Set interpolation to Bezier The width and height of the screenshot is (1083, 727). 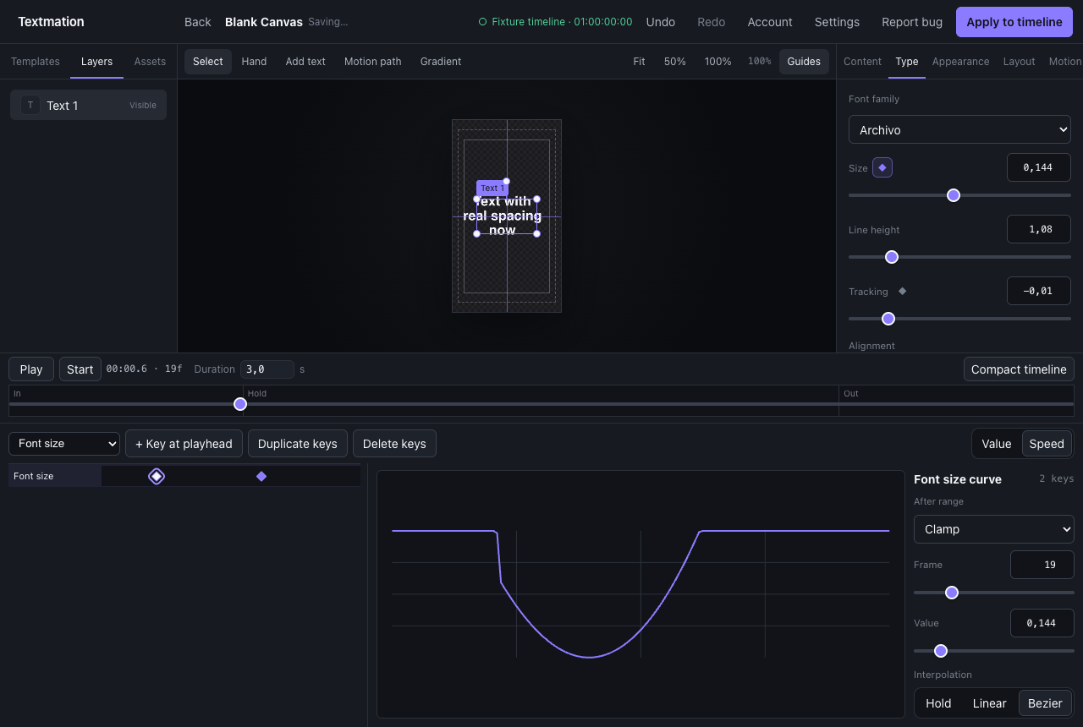1045,703
